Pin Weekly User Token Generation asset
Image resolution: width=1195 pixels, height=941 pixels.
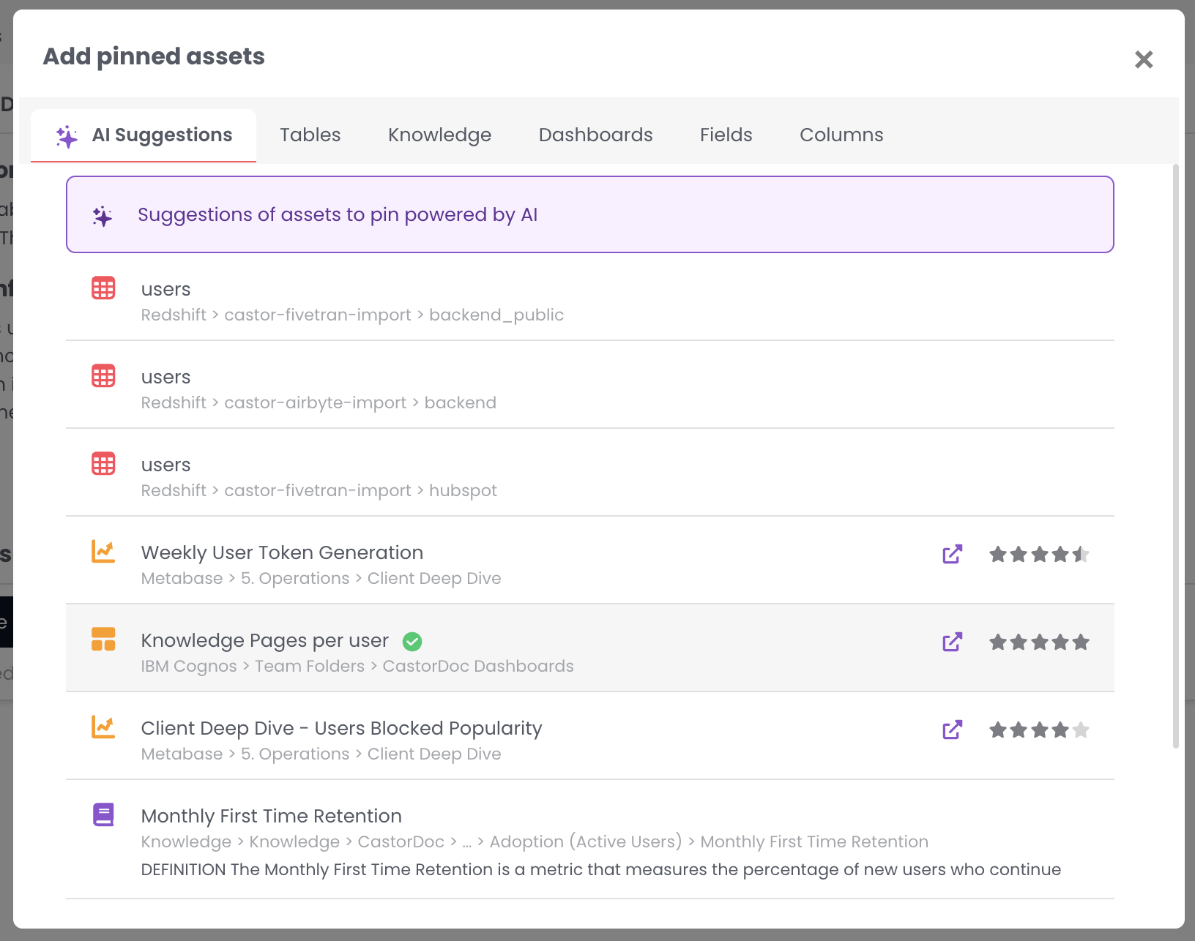point(282,553)
